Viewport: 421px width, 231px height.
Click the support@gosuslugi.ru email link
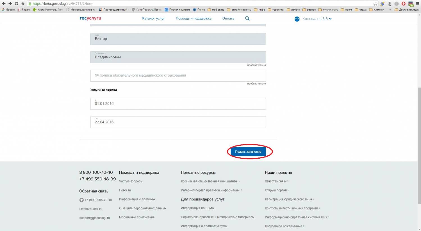95,218
